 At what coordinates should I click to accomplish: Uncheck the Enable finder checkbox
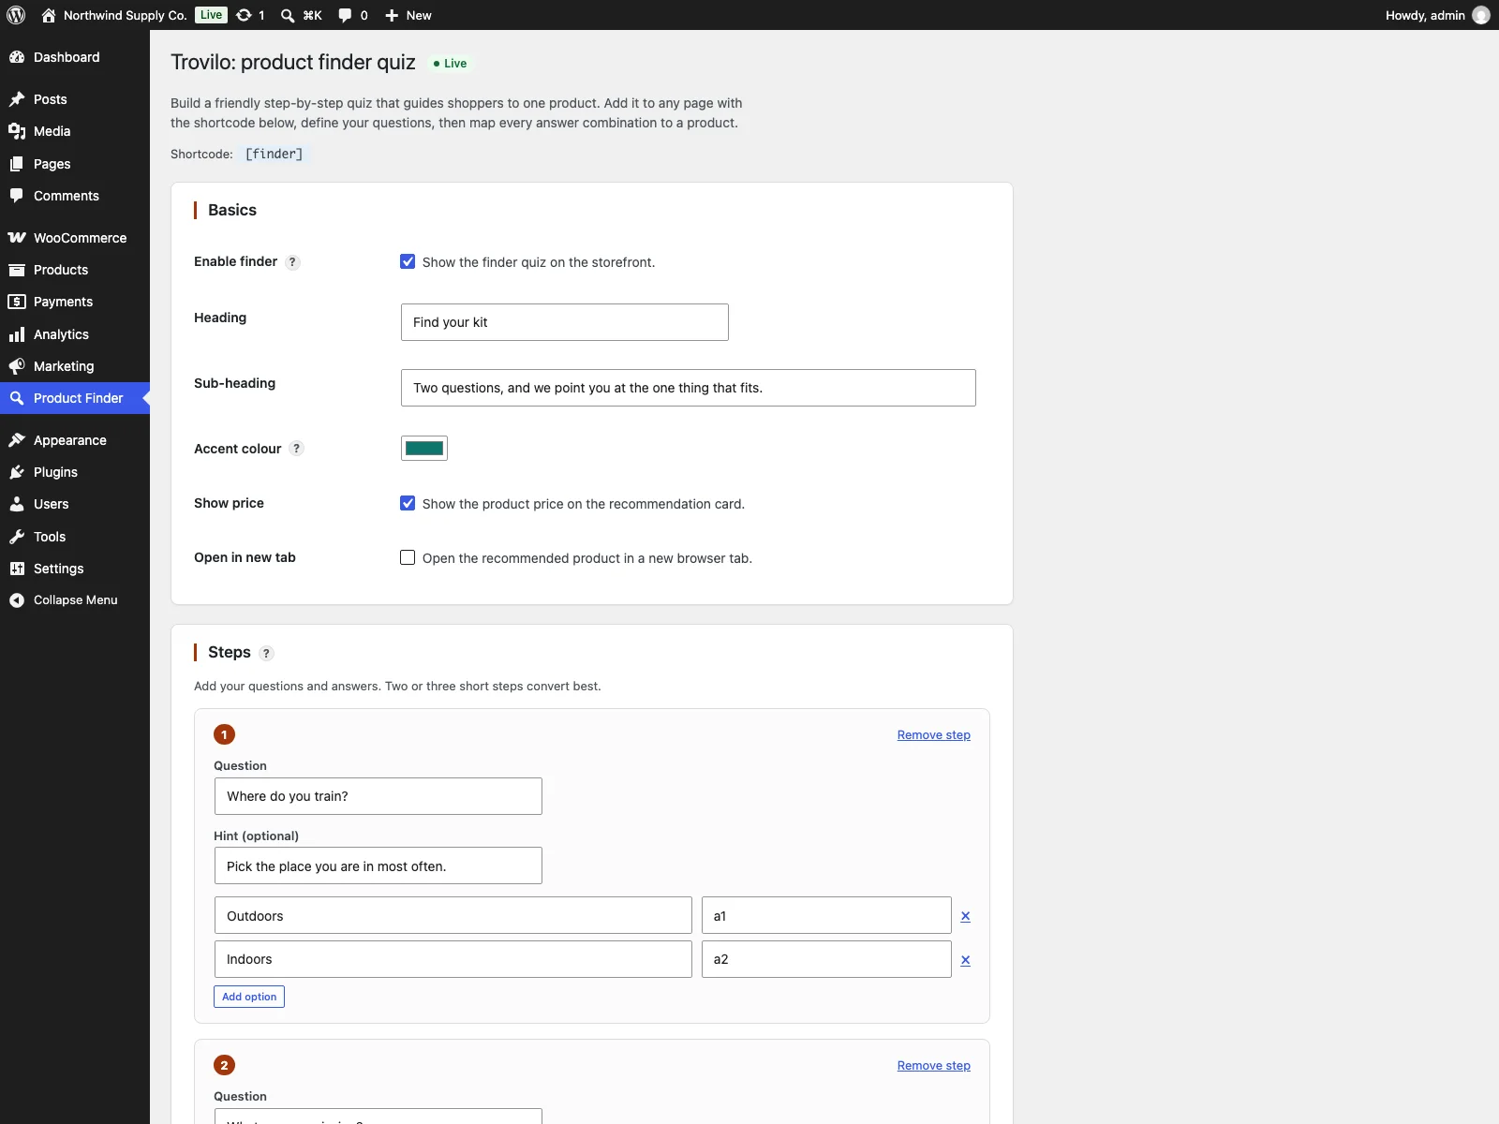click(408, 261)
